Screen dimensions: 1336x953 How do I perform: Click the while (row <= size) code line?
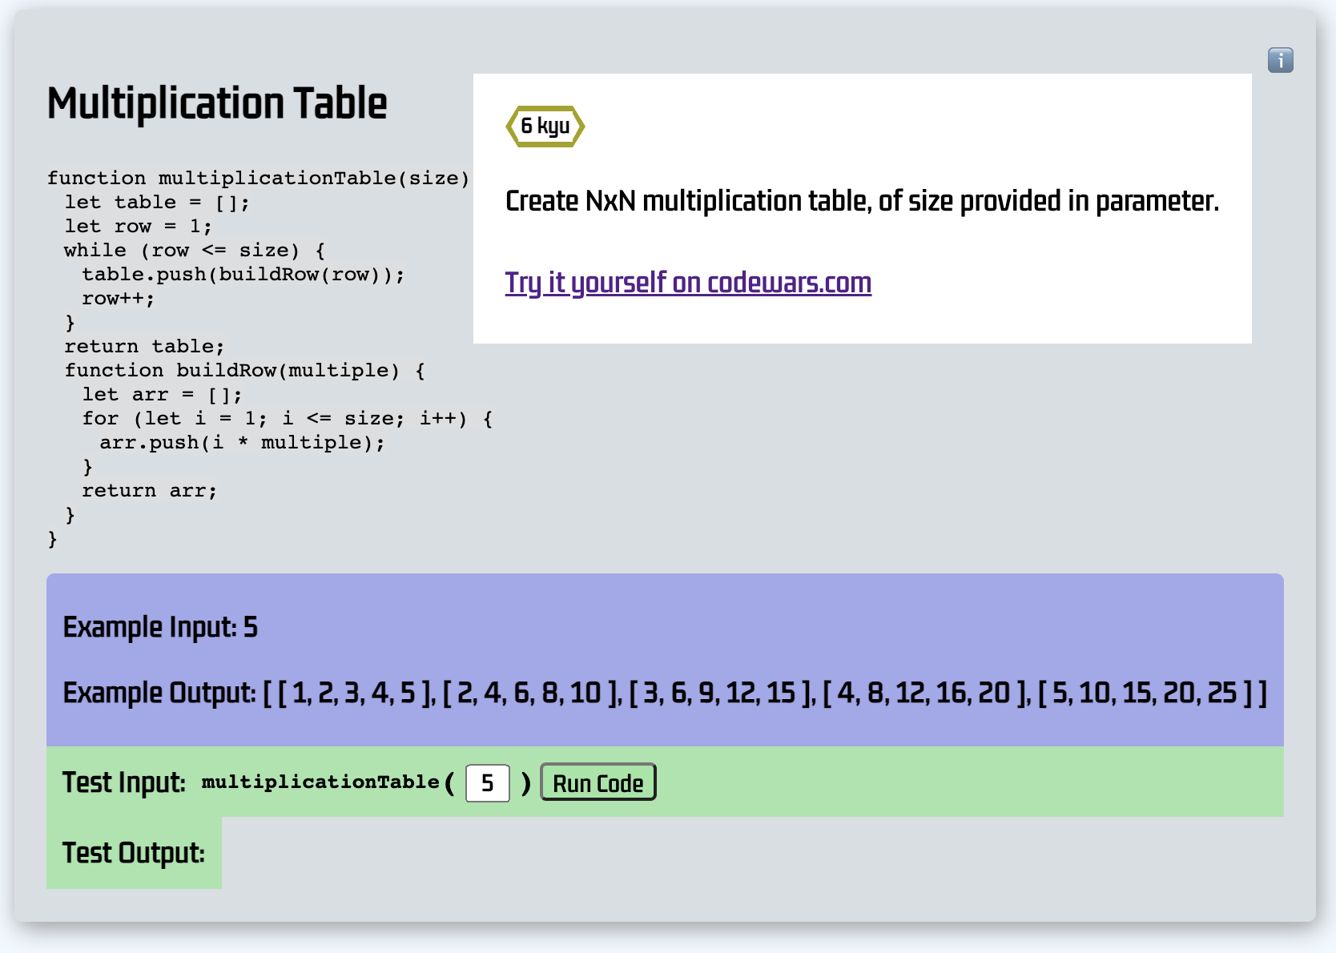[x=195, y=251]
